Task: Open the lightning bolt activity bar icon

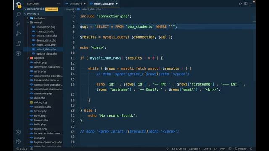Action: (18, 53)
